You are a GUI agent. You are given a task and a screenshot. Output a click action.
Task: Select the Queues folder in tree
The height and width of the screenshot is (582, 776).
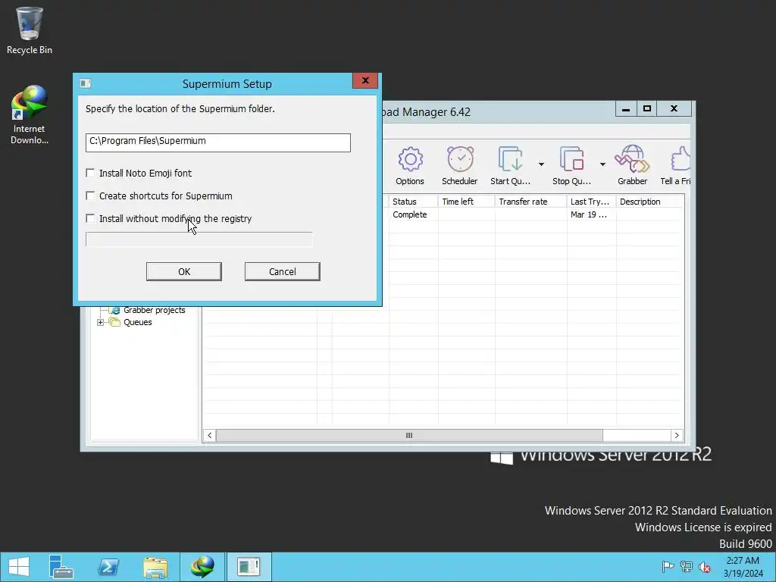tap(137, 322)
